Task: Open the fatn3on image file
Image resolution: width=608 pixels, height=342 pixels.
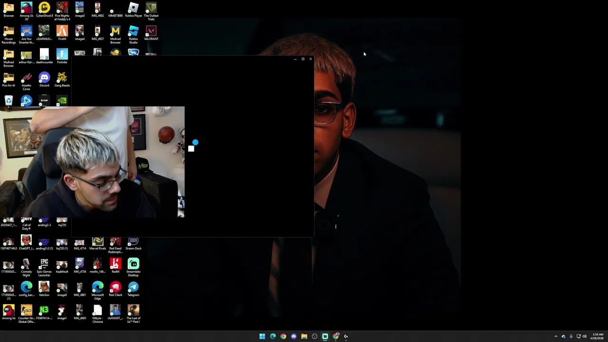Action: pos(44,289)
